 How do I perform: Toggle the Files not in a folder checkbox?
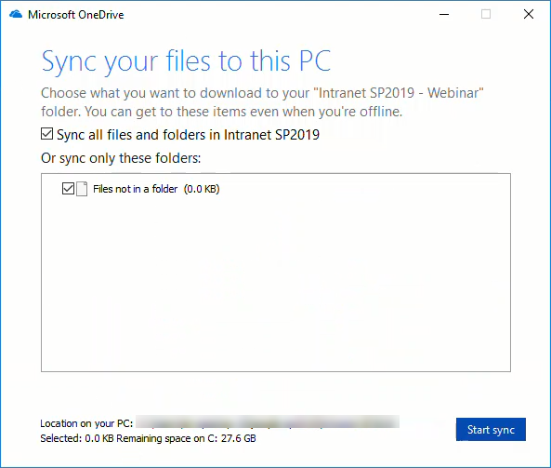(68, 189)
